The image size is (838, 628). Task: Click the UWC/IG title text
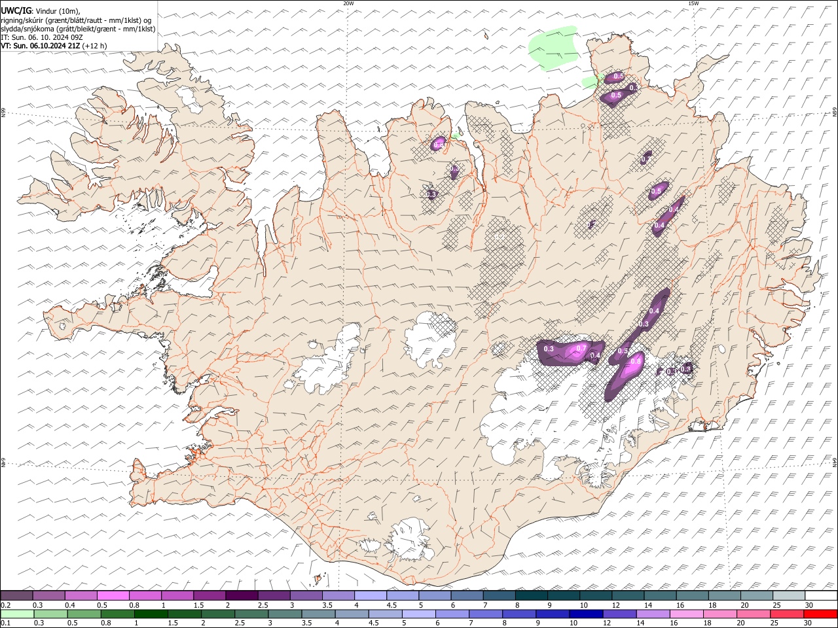(x=16, y=10)
